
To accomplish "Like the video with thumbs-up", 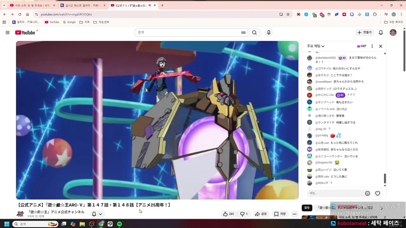I will 228,214.
